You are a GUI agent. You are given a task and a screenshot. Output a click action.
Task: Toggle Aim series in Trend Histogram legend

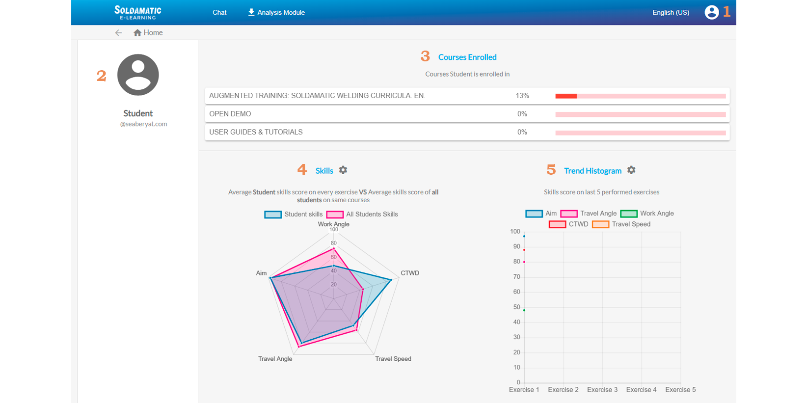pyautogui.click(x=541, y=214)
